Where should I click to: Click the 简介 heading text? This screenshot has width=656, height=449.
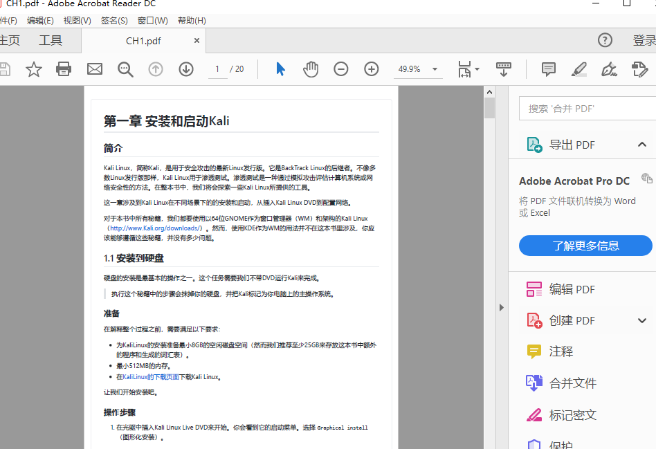point(113,148)
